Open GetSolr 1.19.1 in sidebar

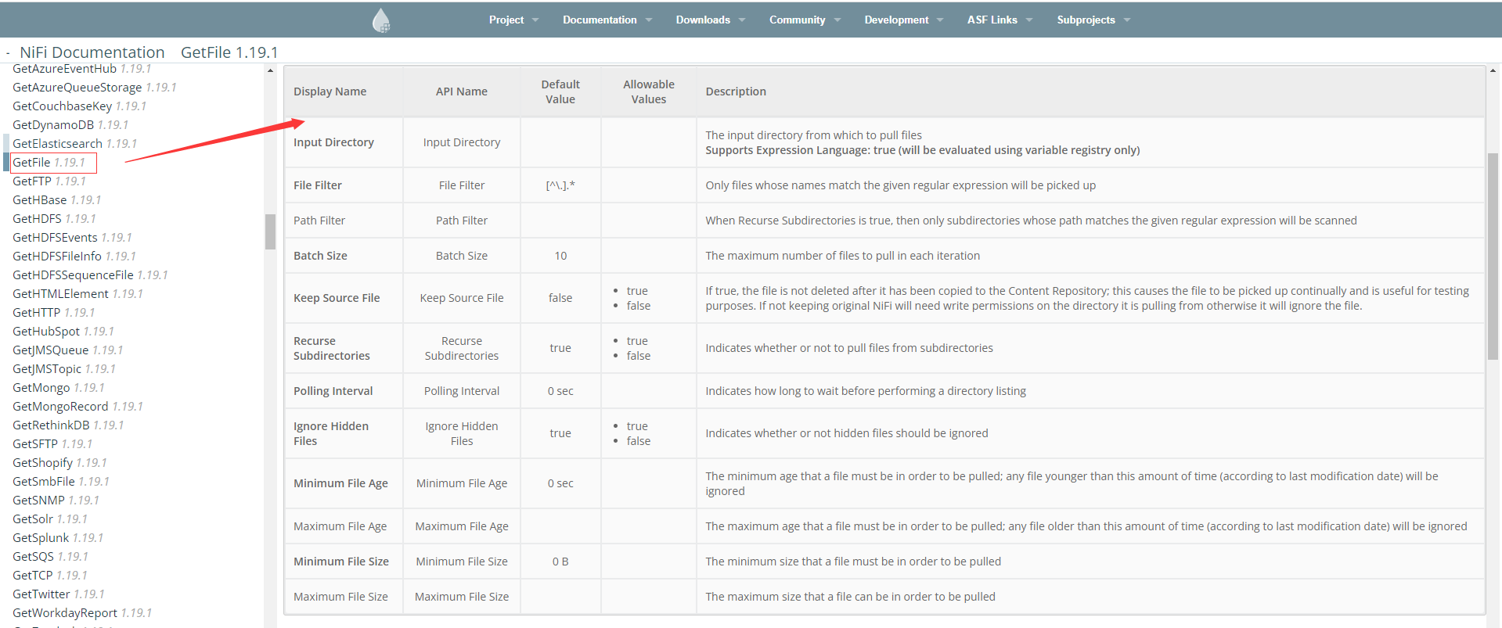coord(50,519)
